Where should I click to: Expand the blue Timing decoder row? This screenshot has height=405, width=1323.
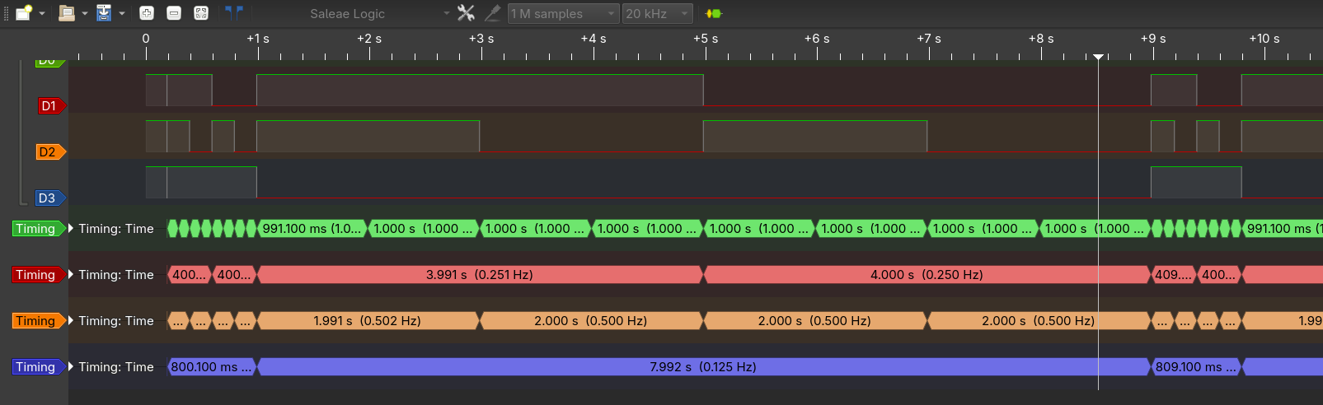tap(71, 367)
